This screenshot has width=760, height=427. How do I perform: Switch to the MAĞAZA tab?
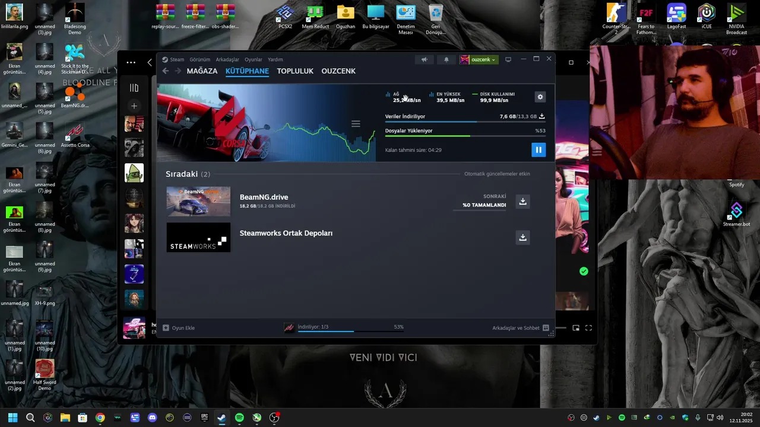coord(202,71)
